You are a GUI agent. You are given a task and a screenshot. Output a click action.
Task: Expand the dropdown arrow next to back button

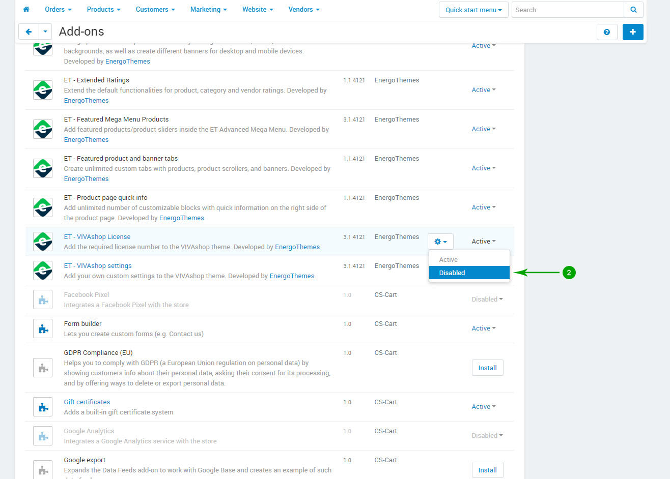click(x=45, y=32)
